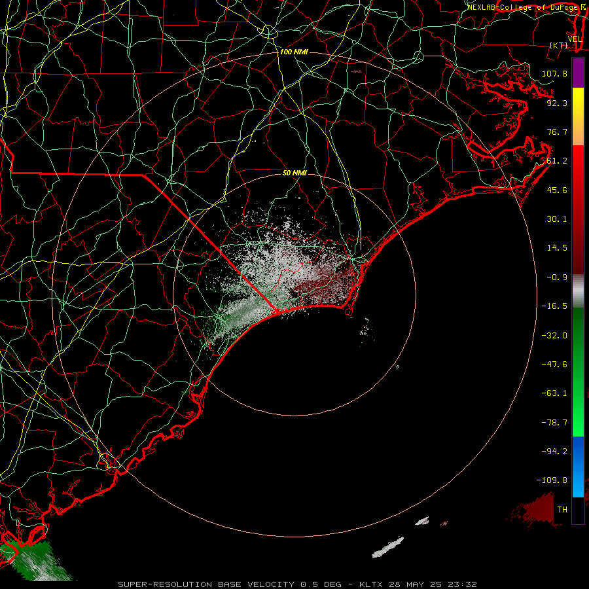Image resolution: width=589 pixels, height=589 pixels.
Task: Pick the gray near-zero color bar segment
Action: click(x=578, y=291)
